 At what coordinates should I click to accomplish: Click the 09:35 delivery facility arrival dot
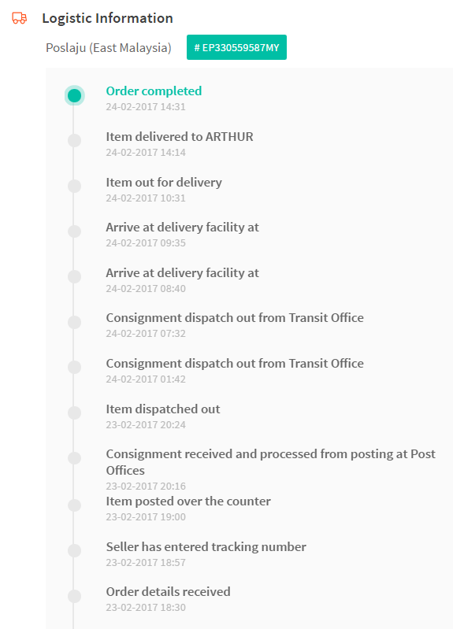tap(74, 231)
